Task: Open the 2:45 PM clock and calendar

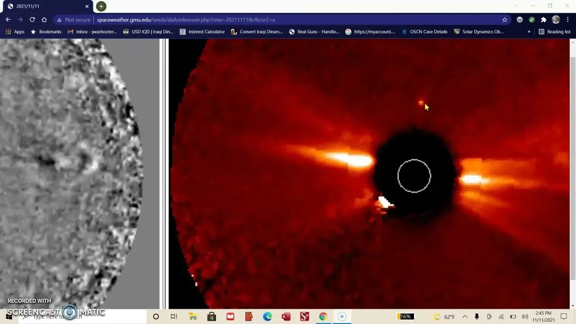Action: coord(544,316)
